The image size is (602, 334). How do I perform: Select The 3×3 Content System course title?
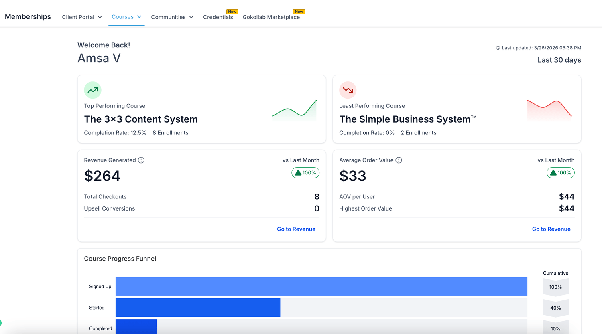(141, 119)
